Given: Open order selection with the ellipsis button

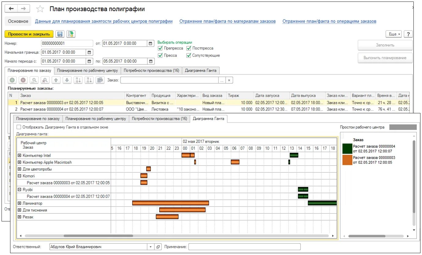Looking at the screenshot, I should click(222, 80).
